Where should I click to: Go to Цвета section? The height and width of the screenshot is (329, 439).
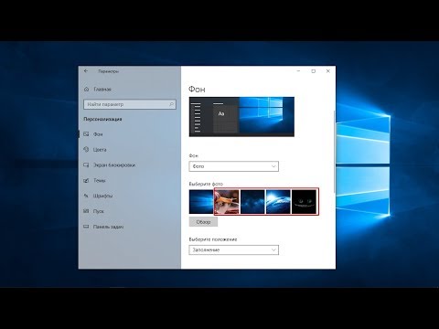point(100,150)
